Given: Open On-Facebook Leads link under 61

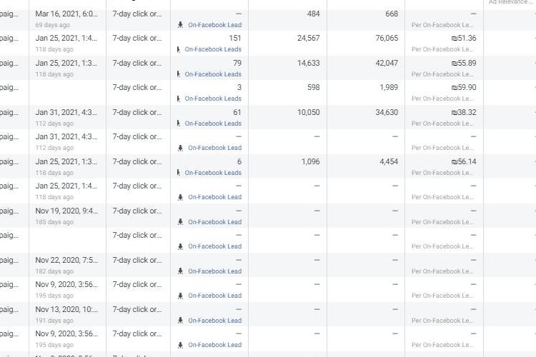Looking at the screenshot, I should pos(213,124).
